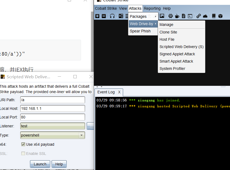Close the Scripted Web Delivery dialog
Viewport: 230px width, 170px height.
tap(91, 77)
